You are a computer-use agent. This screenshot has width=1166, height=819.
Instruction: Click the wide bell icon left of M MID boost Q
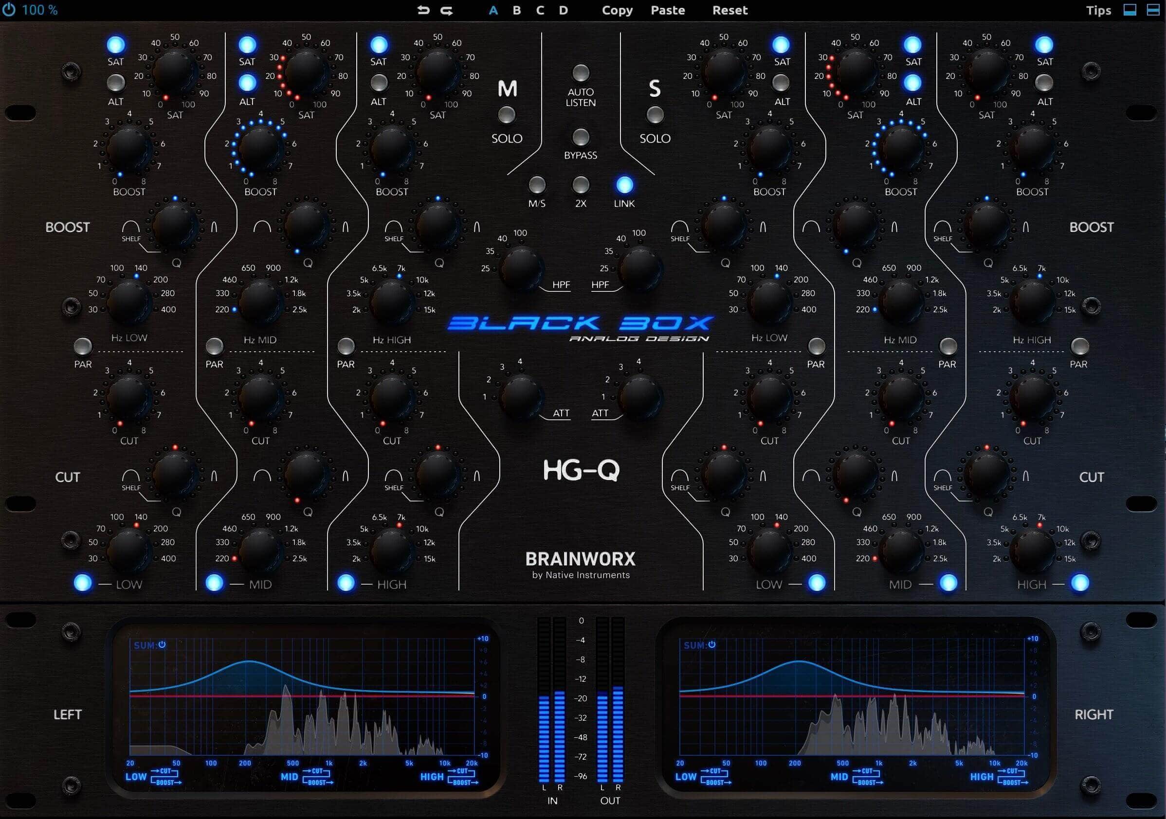click(262, 227)
